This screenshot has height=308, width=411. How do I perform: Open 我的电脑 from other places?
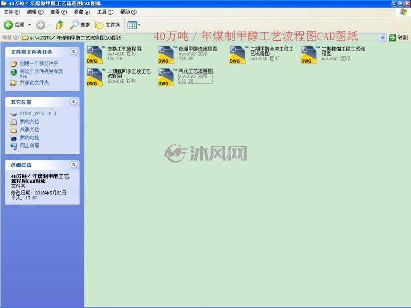(30, 138)
